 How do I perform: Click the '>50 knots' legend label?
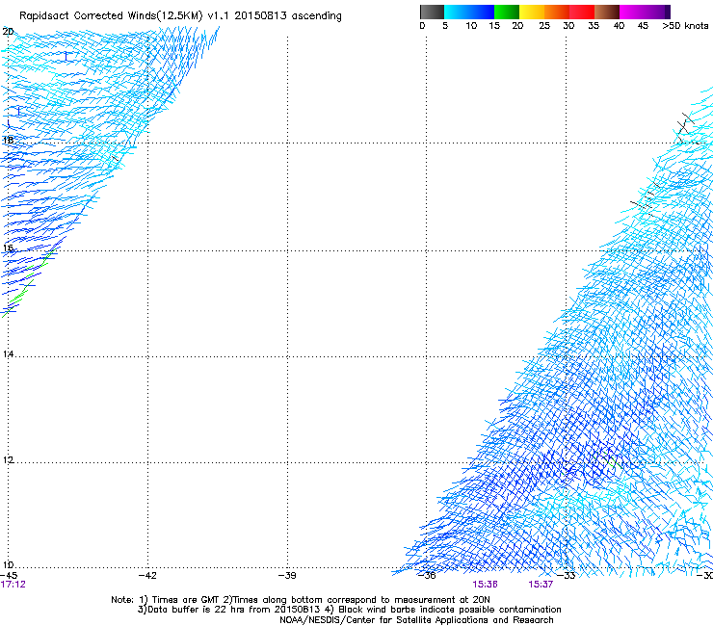(685, 26)
